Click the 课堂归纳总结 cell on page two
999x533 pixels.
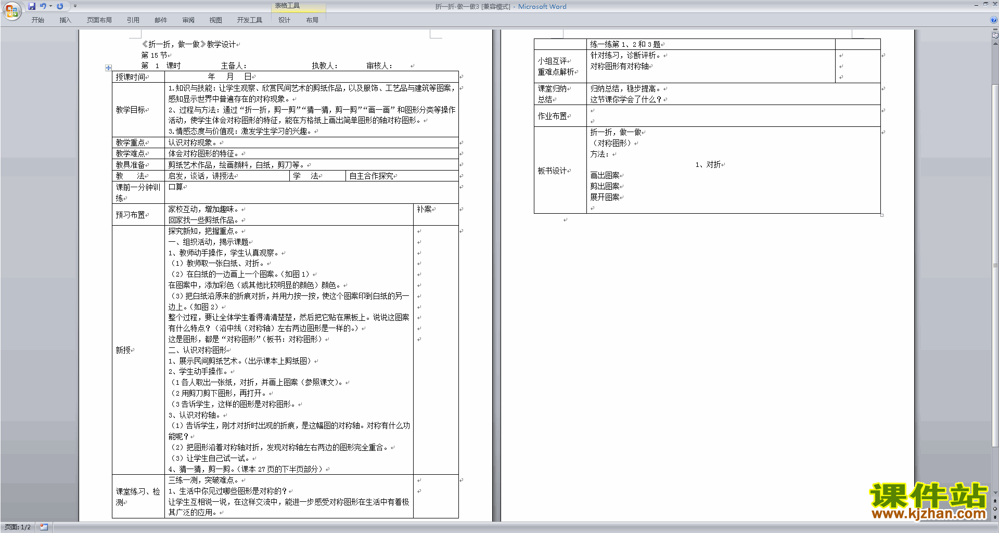pos(560,94)
